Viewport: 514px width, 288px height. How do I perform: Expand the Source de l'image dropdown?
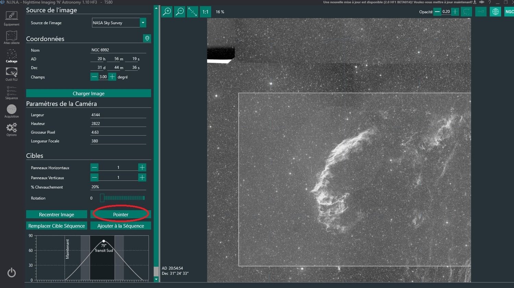pyautogui.click(x=143, y=23)
